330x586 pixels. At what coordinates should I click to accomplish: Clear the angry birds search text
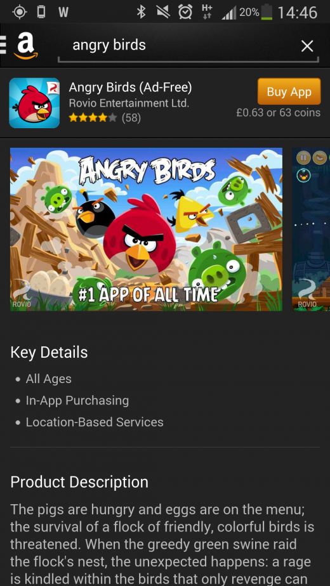coord(307,46)
